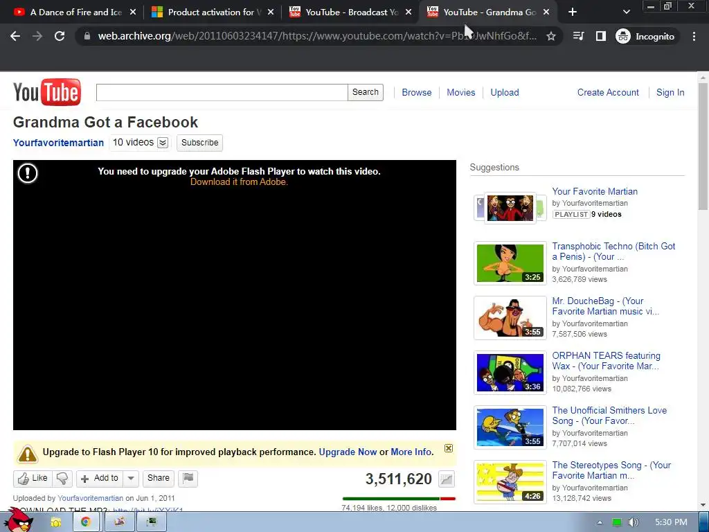Click the exclamation warning icon in the player

click(28, 172)
